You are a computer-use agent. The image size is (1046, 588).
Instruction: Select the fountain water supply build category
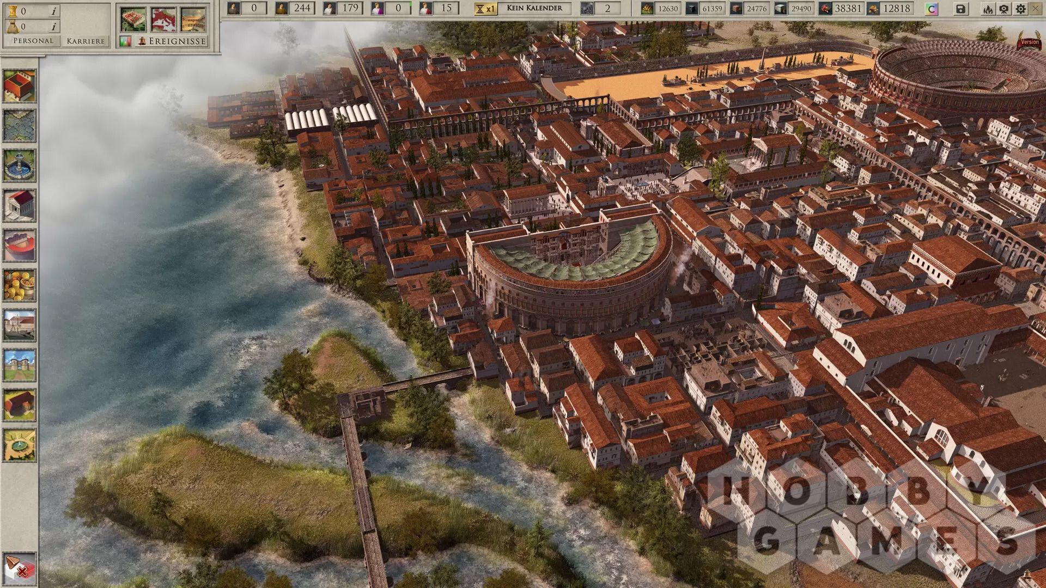(x=20, y=166)
